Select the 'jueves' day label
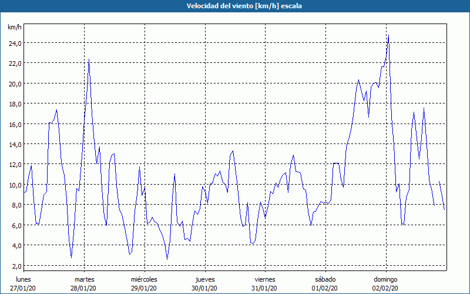 (x=205, y=279)
